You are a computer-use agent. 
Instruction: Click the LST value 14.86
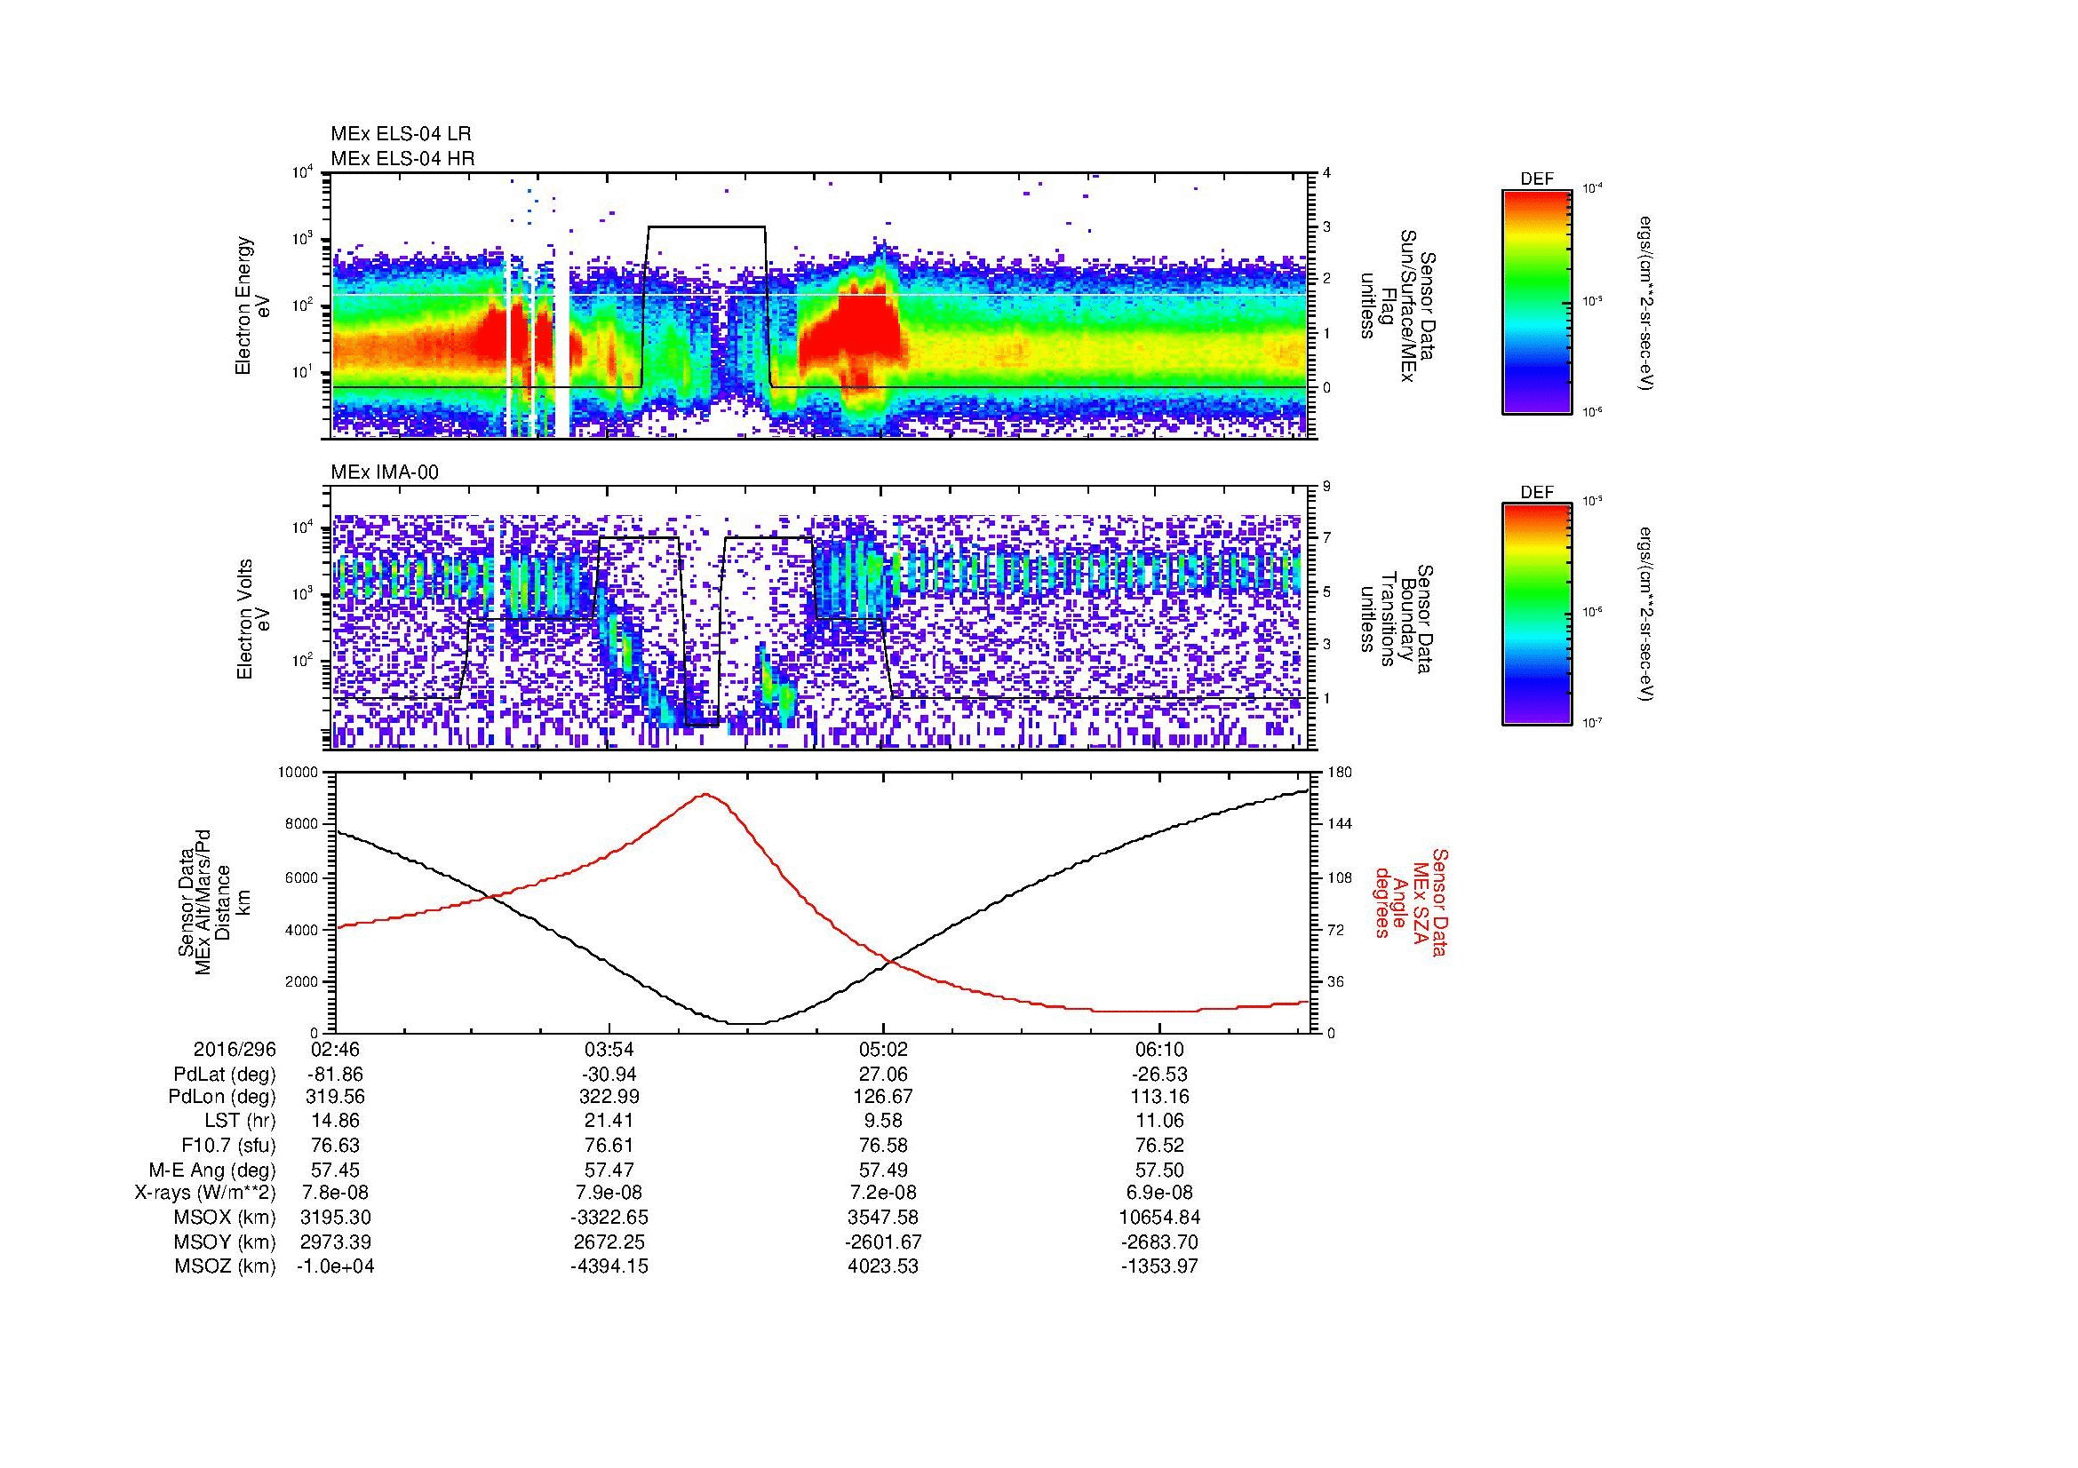(x=336, y=1122)
